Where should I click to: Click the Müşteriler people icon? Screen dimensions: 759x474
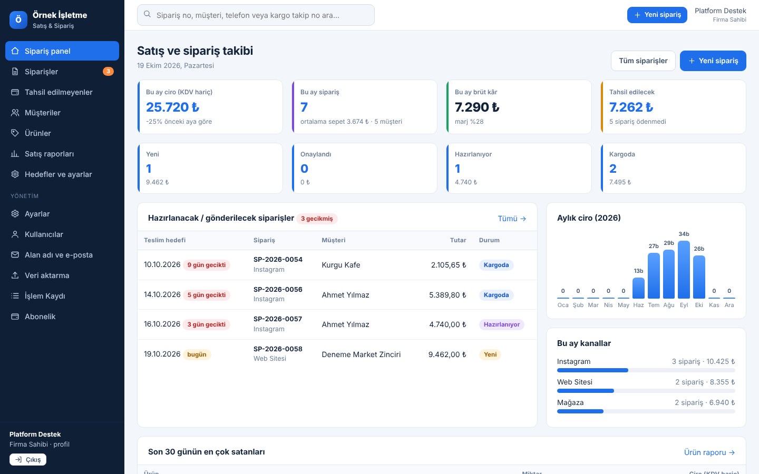coord(15,113)
